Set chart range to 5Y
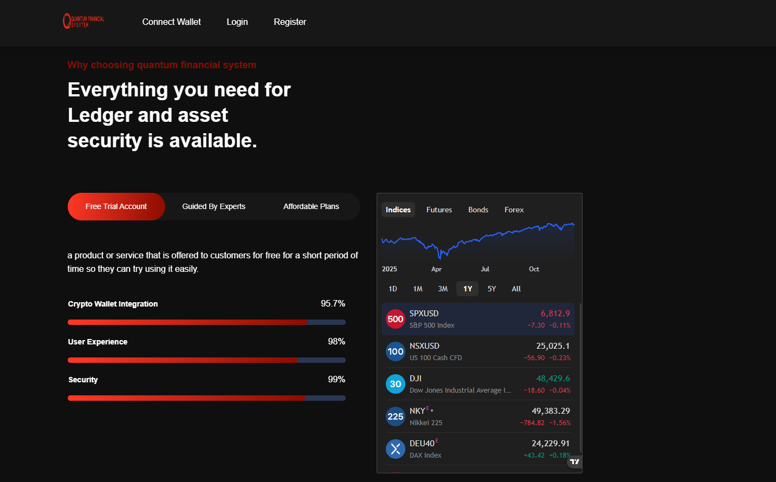 (x=492, y=289)
